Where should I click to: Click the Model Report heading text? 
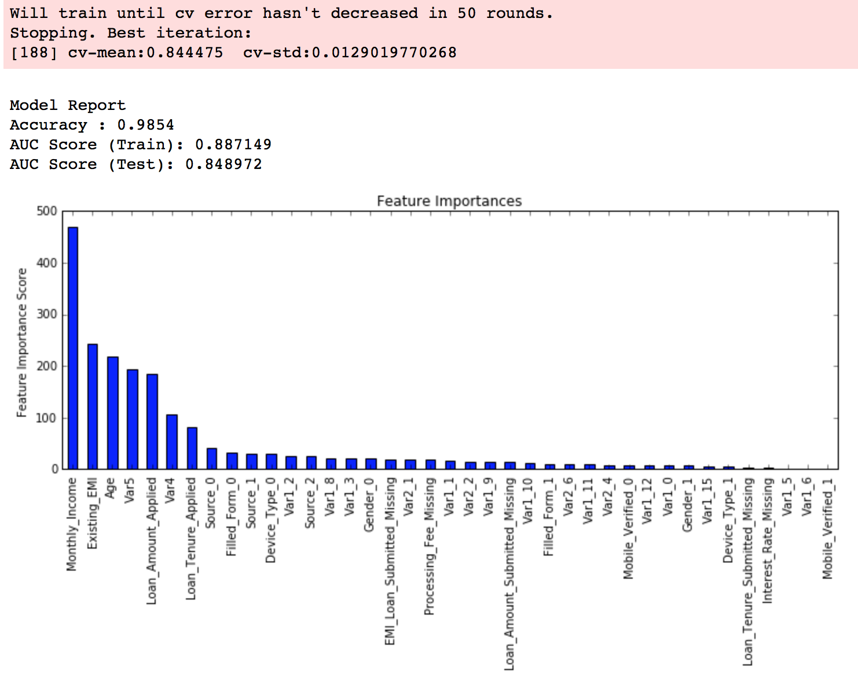click(68, 105)
